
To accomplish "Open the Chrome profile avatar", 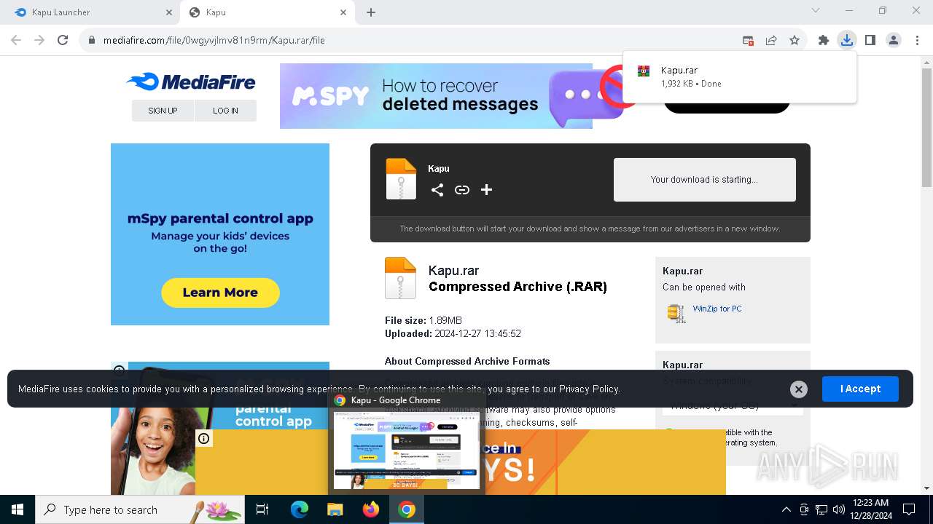I will pos(894,41).
